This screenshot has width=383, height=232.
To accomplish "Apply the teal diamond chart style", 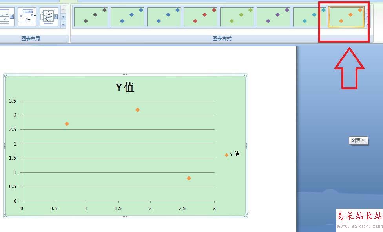I will click(x=310, y=16).
